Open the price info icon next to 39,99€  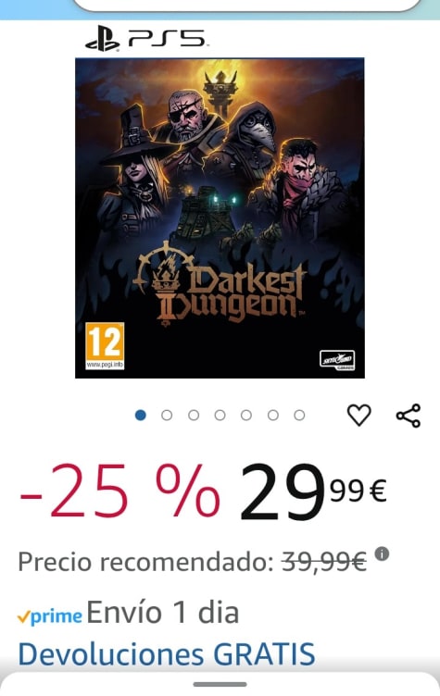point(382,554)
